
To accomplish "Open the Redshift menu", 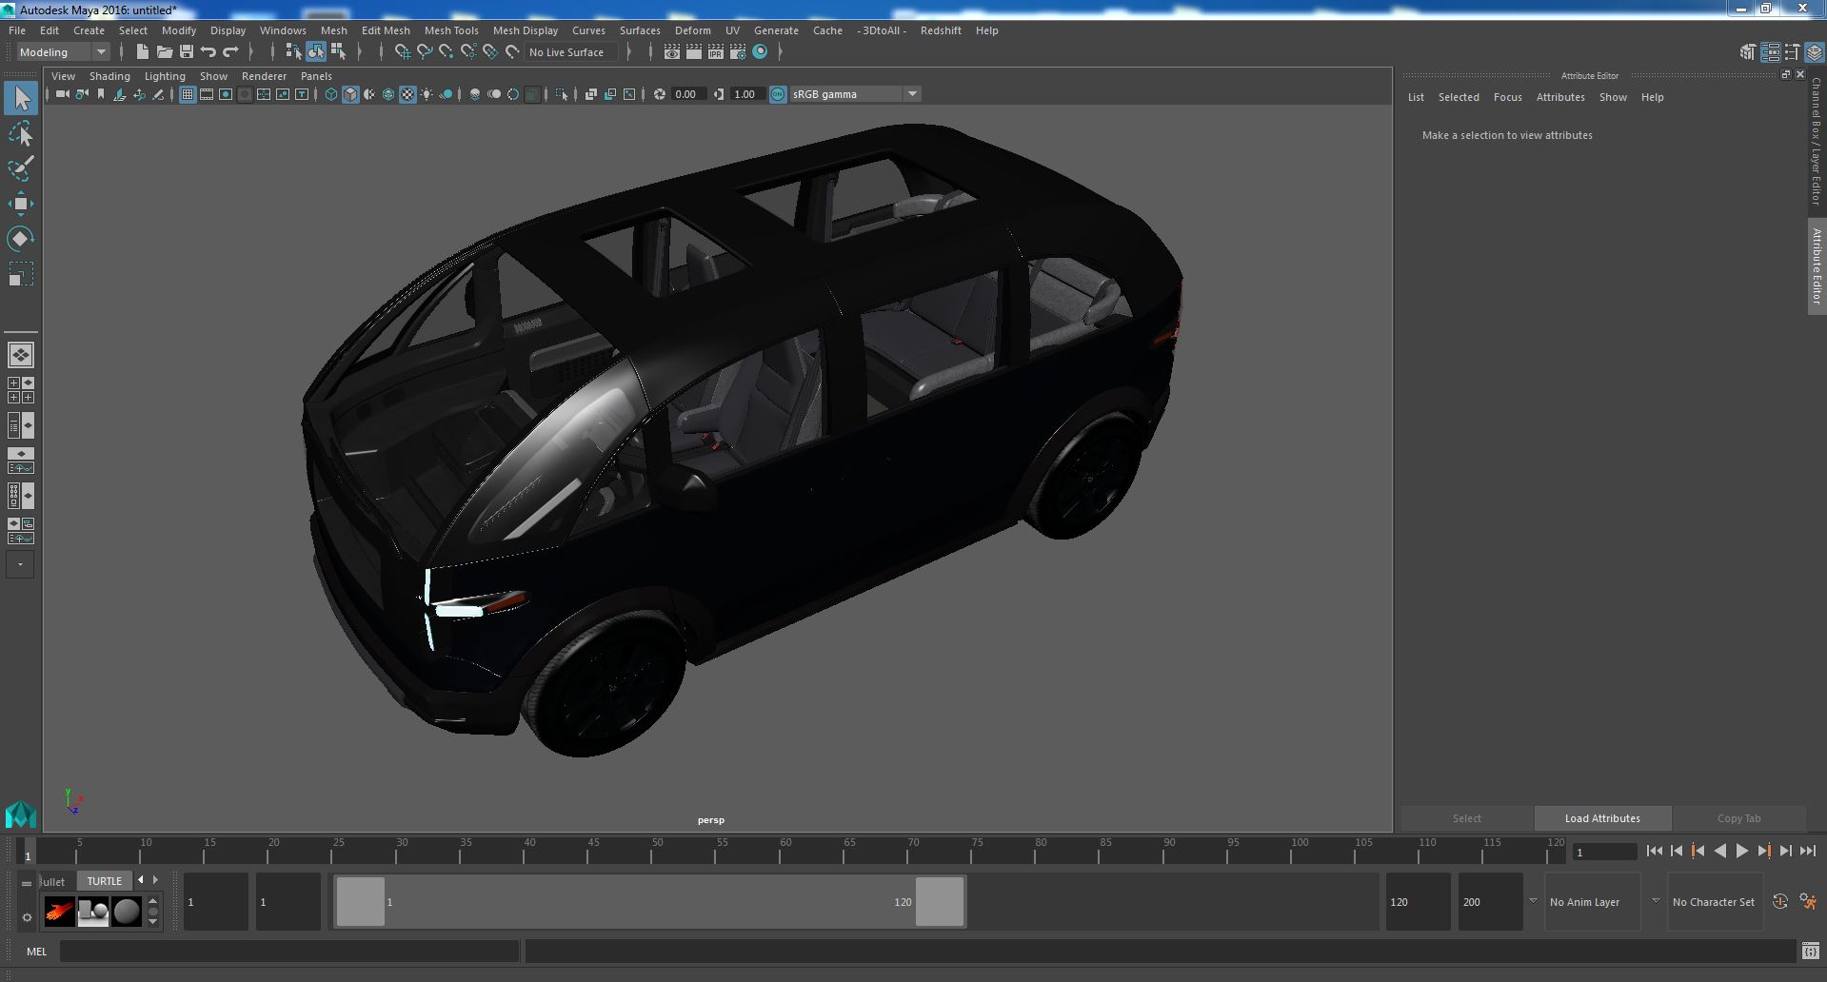I will (941, 30).
